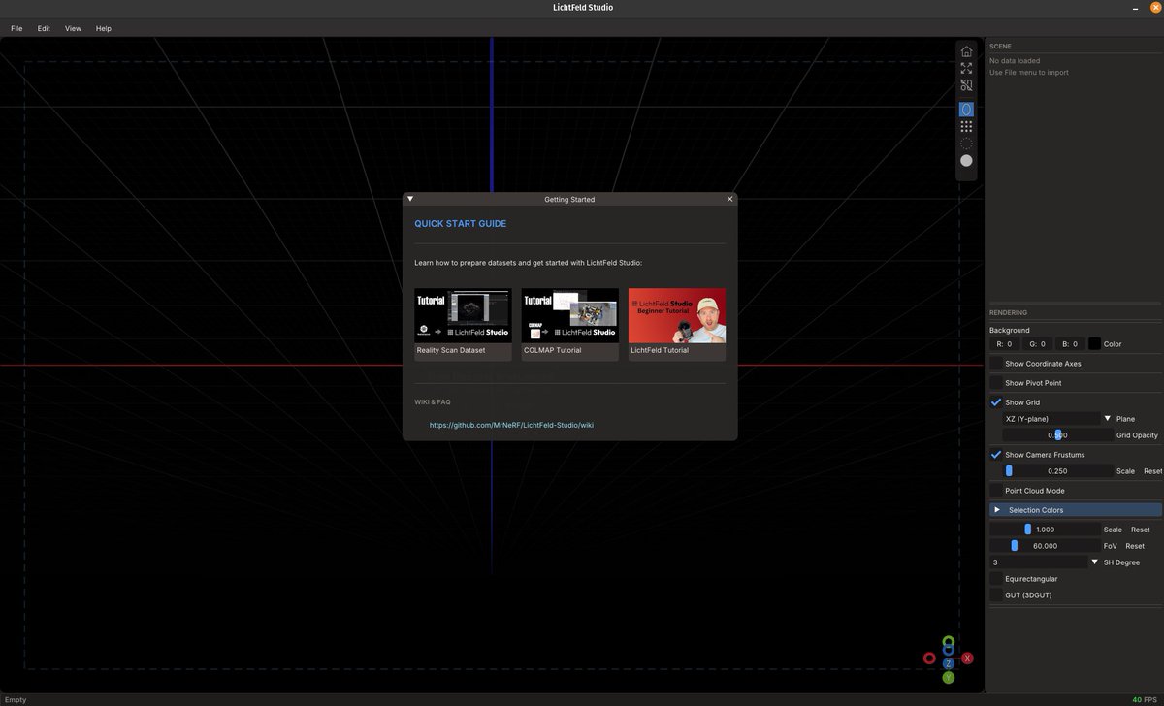Click the red X axis on orientation gizmo

tap(967, 658)
